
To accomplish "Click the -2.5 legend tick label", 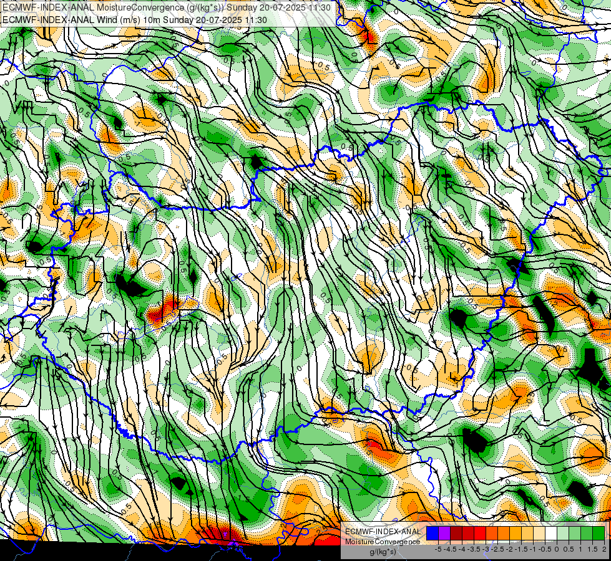I will (497, 549).
